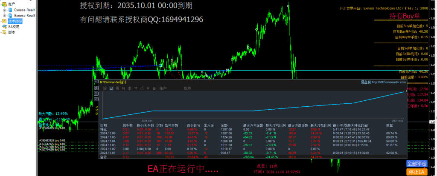
Task: Switch to the M tab in MTCommander
Action: (148, 88)
